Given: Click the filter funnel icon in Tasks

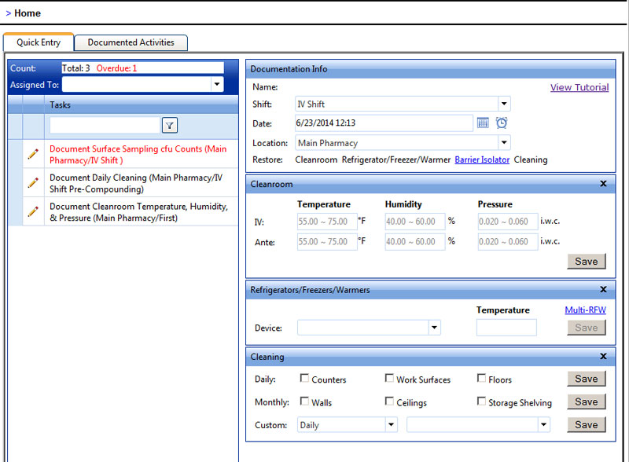Looking at the screenshot, I should point(170,125).
